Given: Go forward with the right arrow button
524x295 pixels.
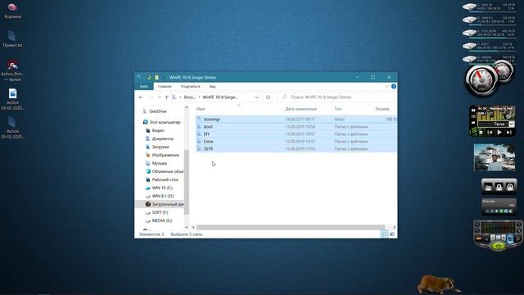Looking at the screenshot, I should [x=151, y=97].
